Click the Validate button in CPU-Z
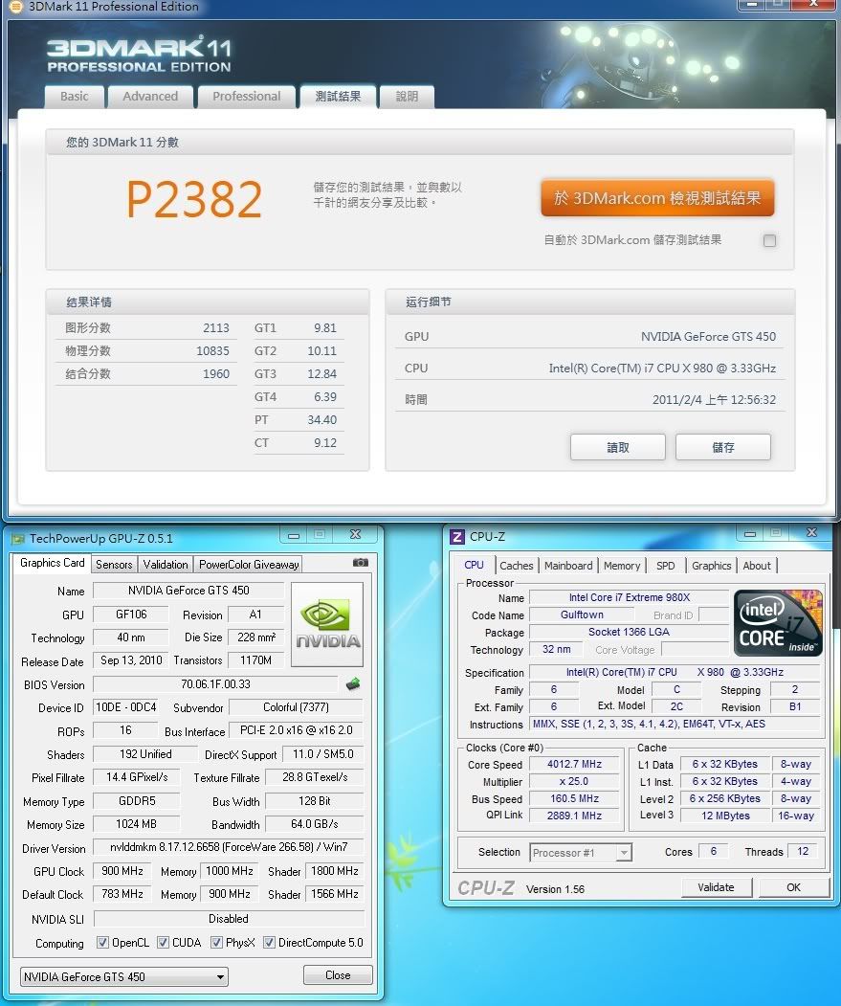 pos(716,887)
